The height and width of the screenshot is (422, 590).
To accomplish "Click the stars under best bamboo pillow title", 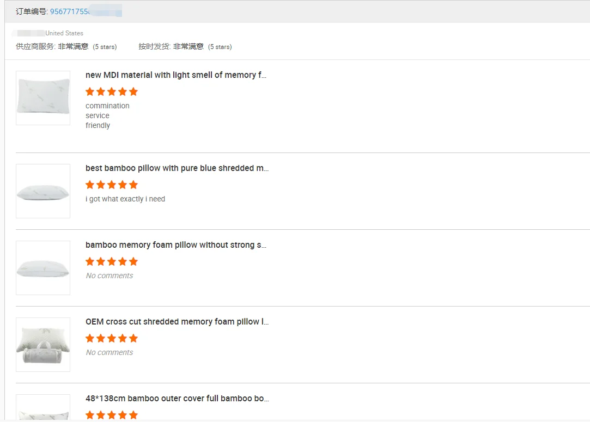I will pyautogui.click(x=112, y=185).
